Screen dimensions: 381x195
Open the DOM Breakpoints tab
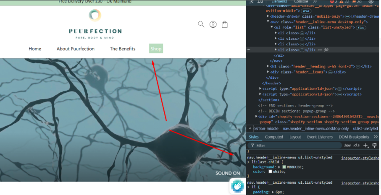click(x=354, y=137)
